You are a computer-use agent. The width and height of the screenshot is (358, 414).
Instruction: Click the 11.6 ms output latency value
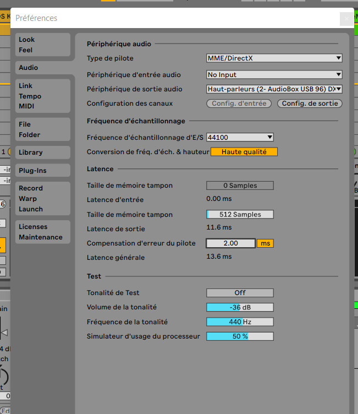219,227
